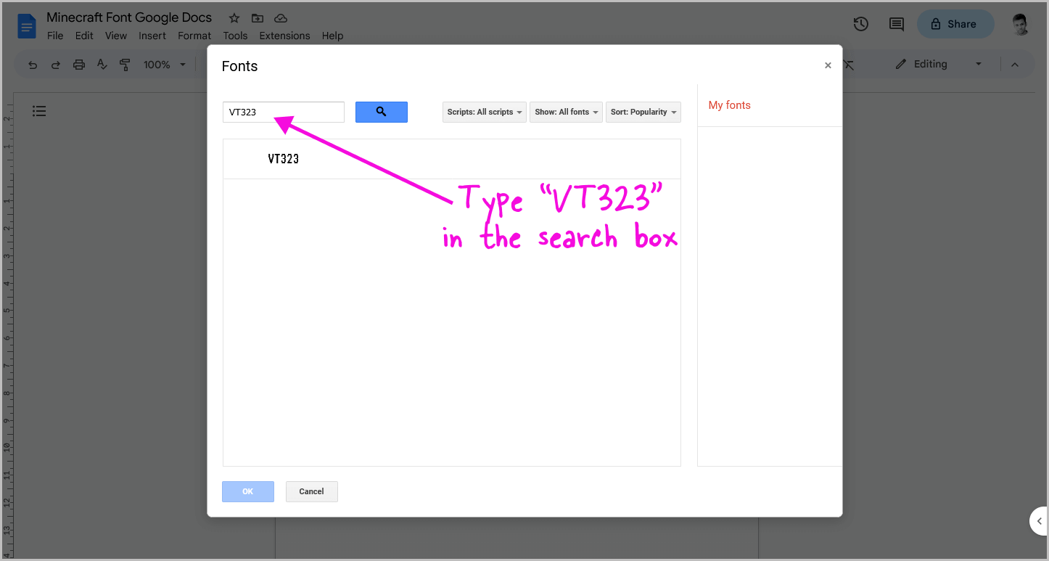Star the Minecraft Font Google Docs document
The width and height of the screenshot is (1049, 561).
point(234,18)
